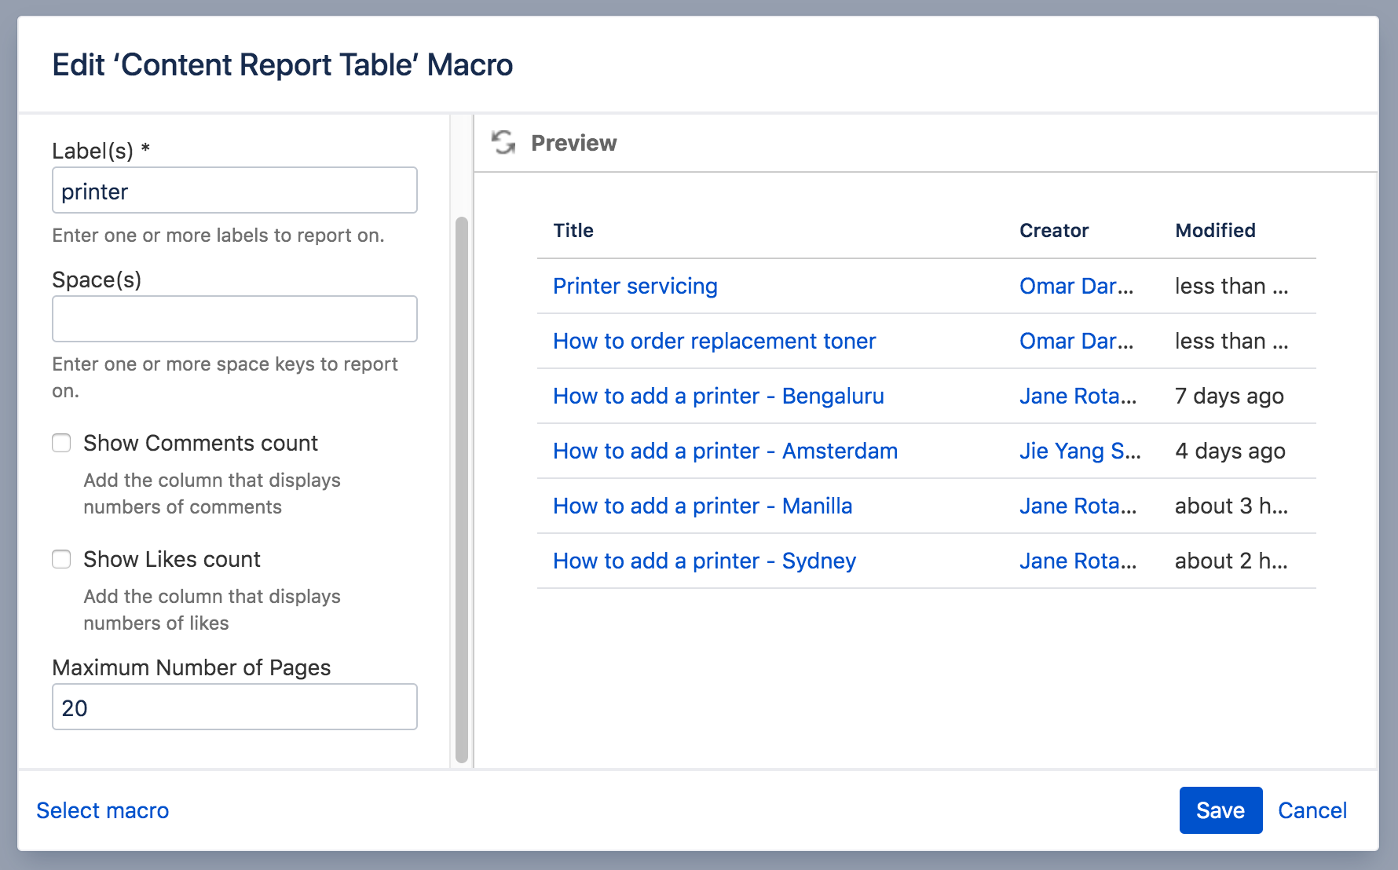Open the Bengaluru printer page link
This screenshot has width=1398, height=870.
coord(718,396)
